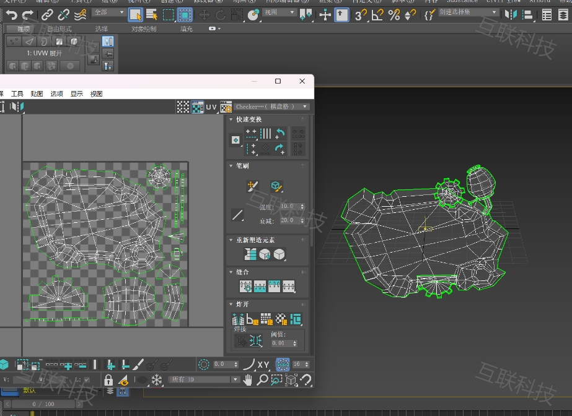
Task: Open the Checker 棋盘格 texture dropdown
Action: click(271, 106)
